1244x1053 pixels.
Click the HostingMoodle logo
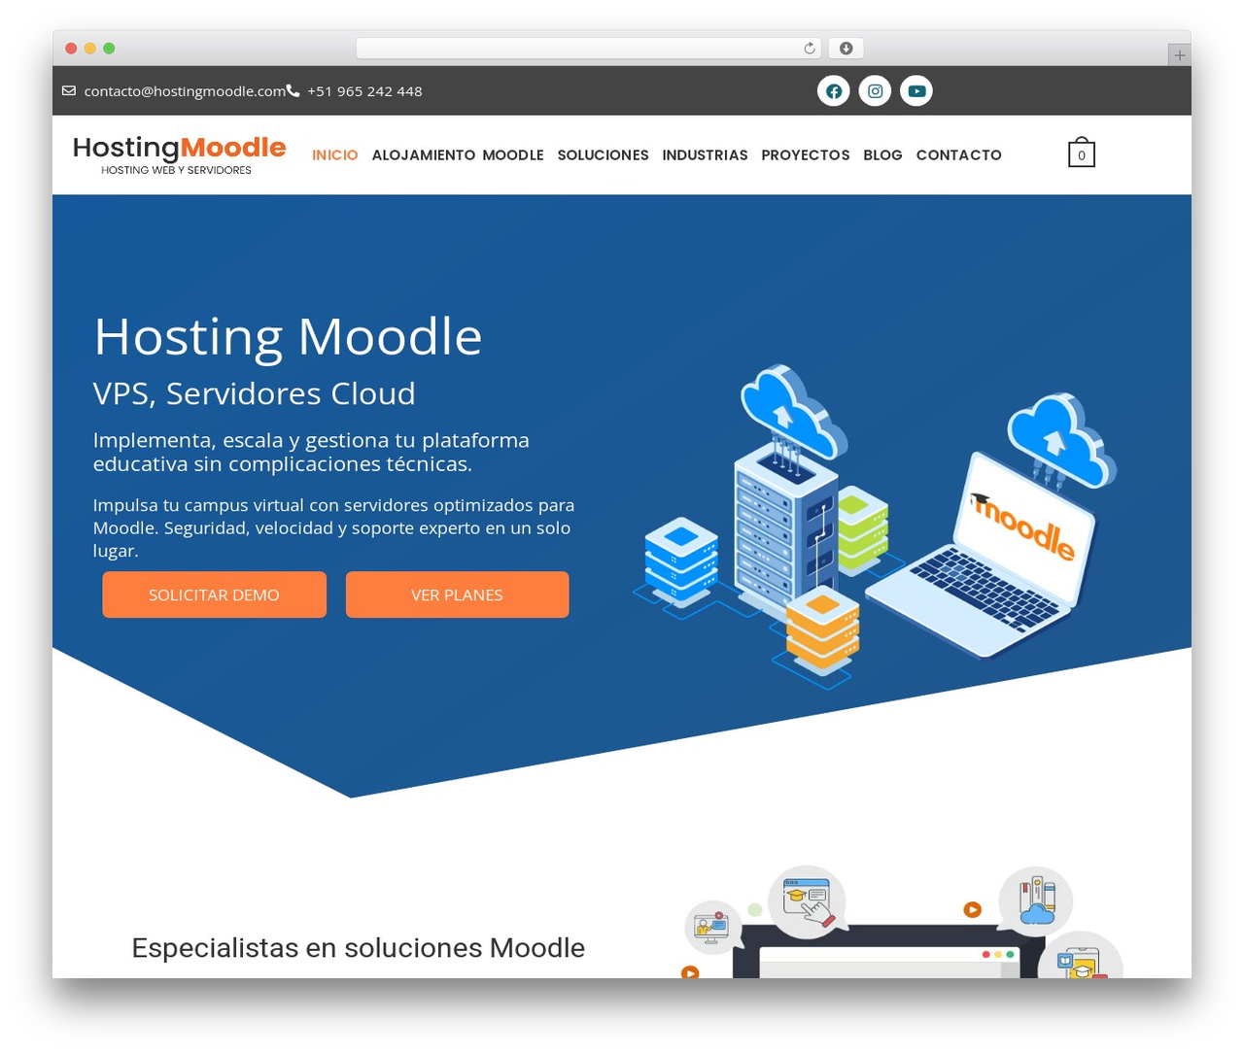[179, 154]
